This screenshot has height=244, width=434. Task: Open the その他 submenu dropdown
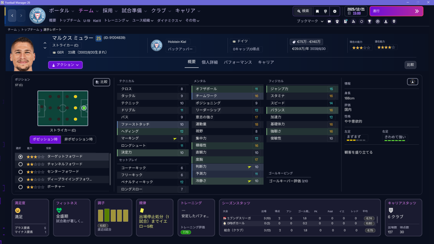pyautogui.click(x=192, y=21)
